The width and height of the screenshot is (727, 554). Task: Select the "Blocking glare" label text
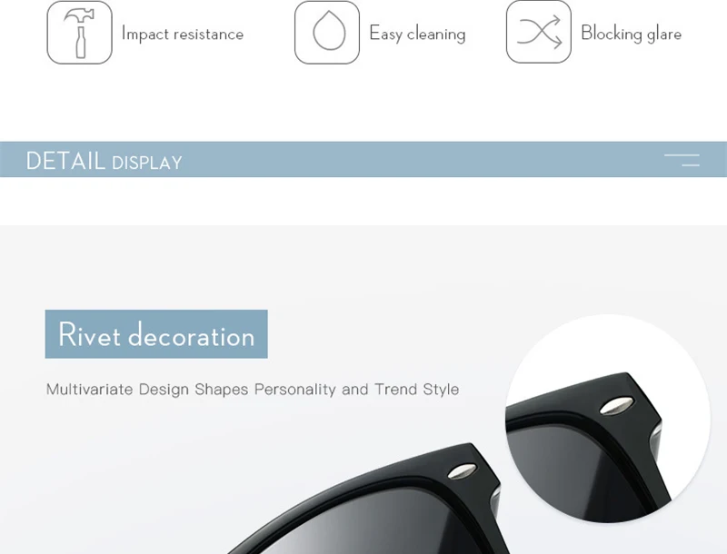click(x=631, y=34)
